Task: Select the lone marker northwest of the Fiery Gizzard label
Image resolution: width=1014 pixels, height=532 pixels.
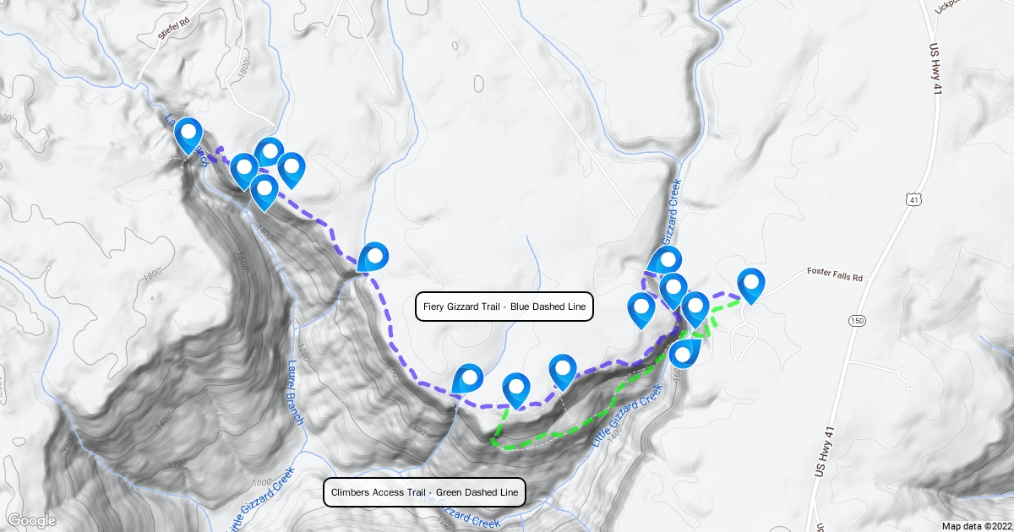Action: pos(373,258)
